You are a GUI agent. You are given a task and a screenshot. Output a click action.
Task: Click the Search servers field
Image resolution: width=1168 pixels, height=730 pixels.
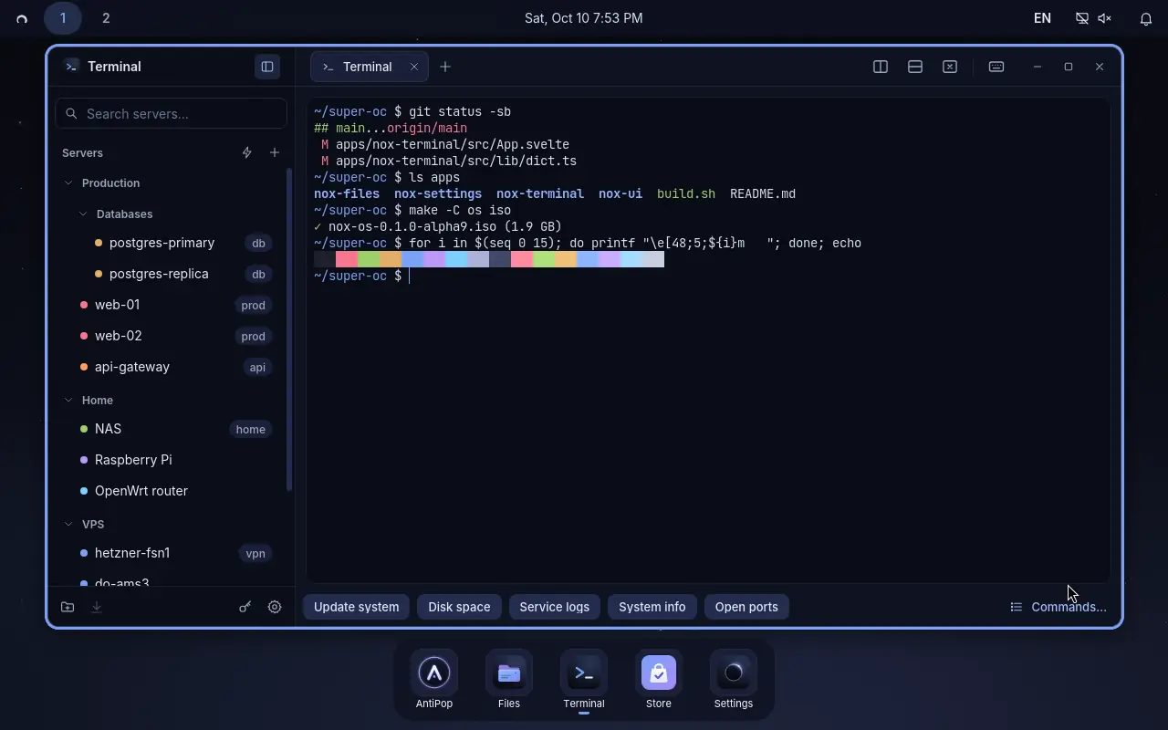172,114
